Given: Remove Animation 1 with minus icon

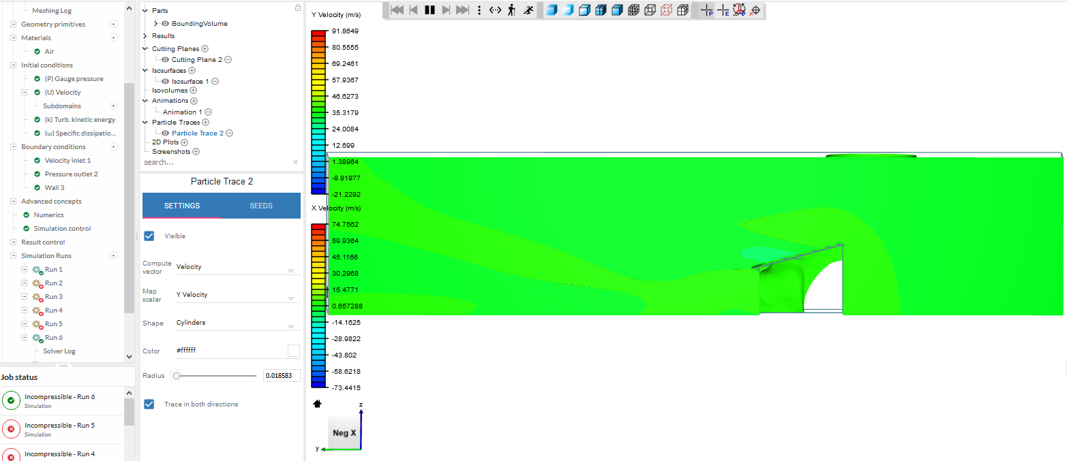Looking at the screenshot, I should click(208, 112).
